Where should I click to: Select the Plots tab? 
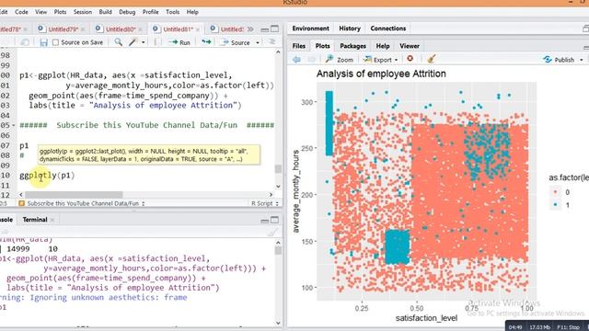[322, 46]
